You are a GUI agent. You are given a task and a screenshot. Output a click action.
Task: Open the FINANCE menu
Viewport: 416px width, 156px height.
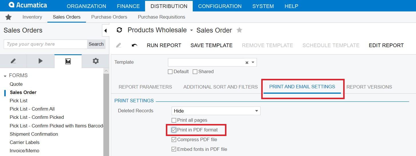pyautogui.click(x=128, y=6)
